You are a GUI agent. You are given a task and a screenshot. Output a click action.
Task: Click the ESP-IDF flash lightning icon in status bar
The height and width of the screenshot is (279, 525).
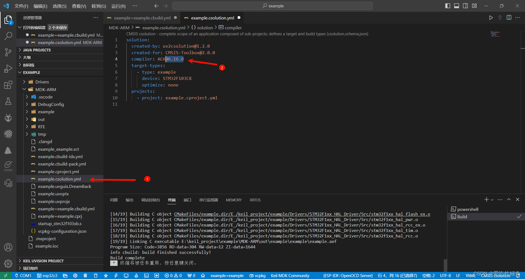(116, 275)
